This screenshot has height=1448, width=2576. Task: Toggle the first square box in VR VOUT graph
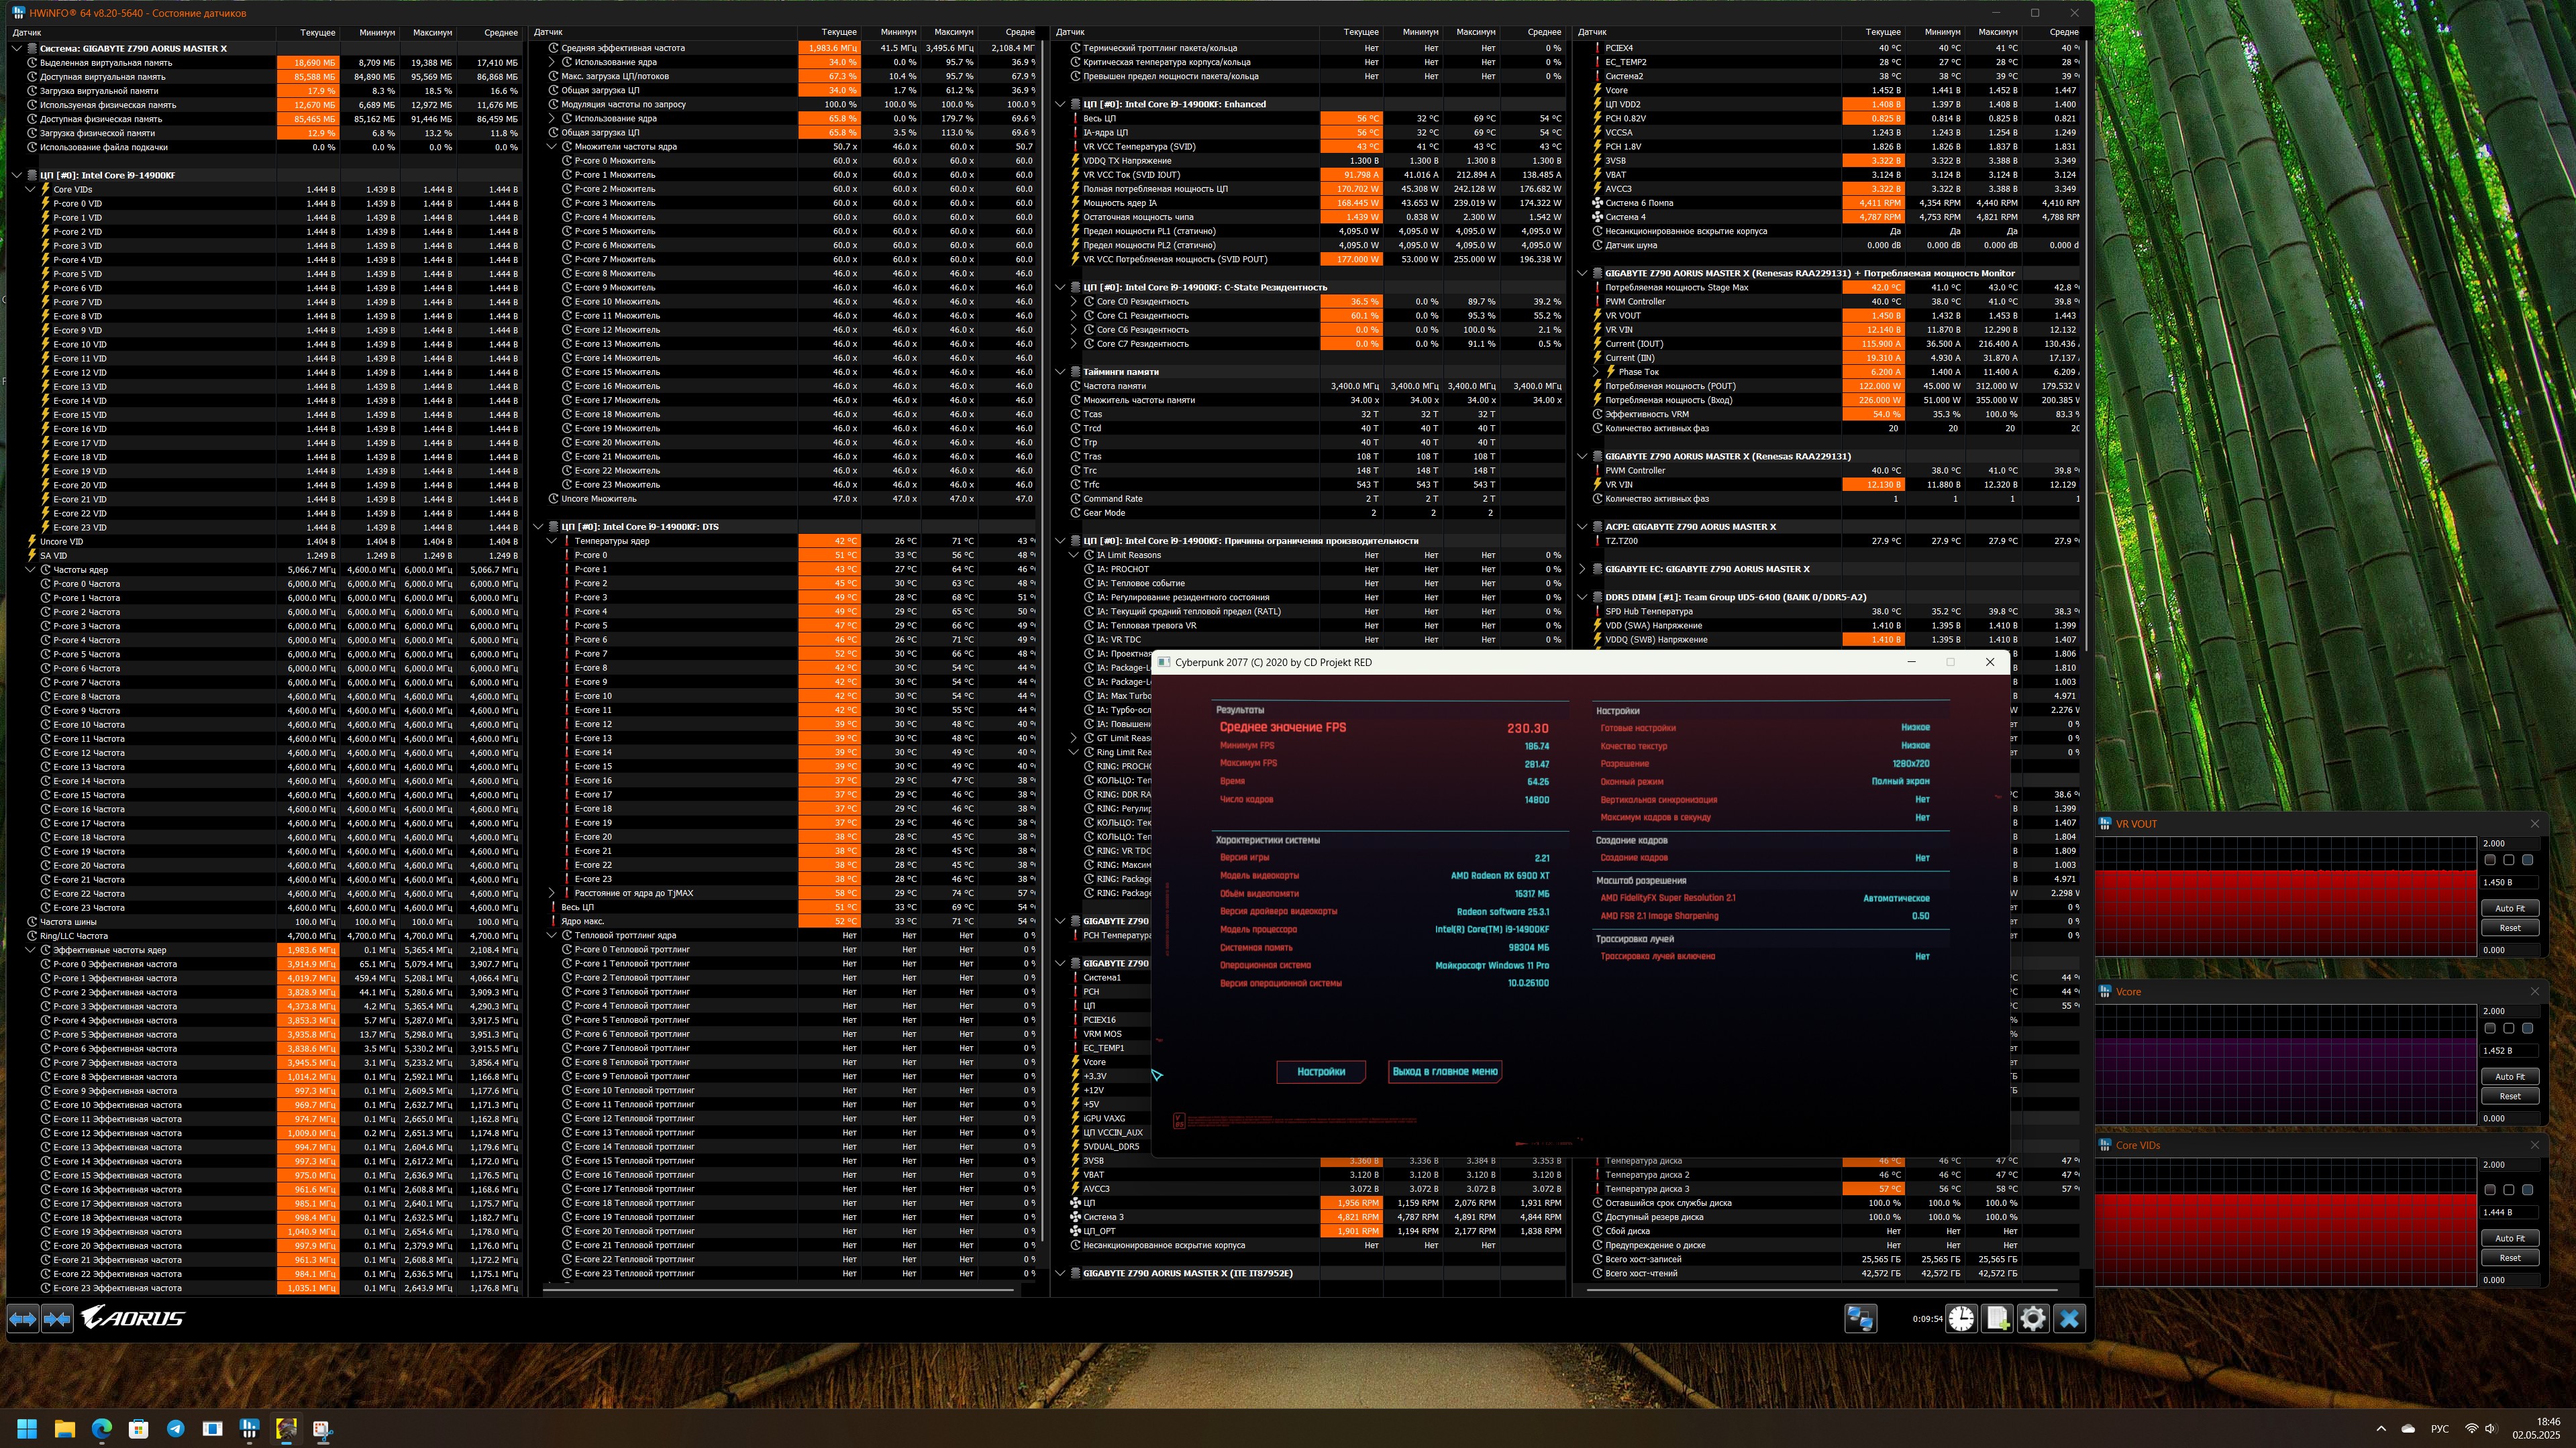pos(2490,859)
